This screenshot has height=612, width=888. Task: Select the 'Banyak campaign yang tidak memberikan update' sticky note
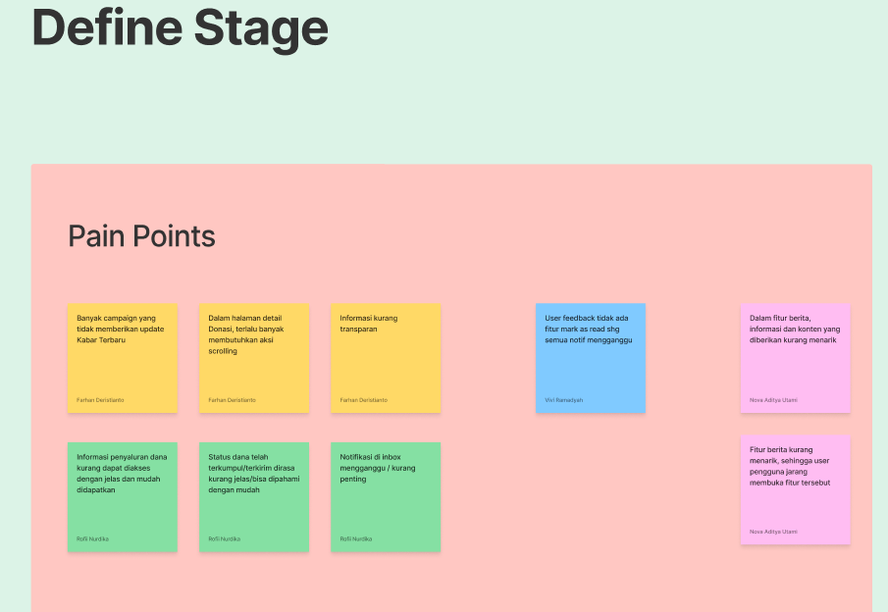tap(123, 358)
